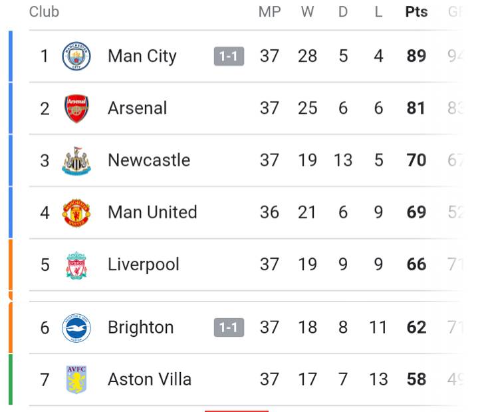Screen dimensions: 486x412
Task: Open the Arsenal team link
Action: click(137, 108)
